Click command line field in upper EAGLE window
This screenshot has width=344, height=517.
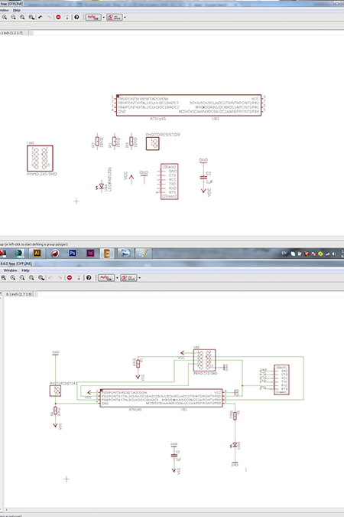(x=188, y=33)
